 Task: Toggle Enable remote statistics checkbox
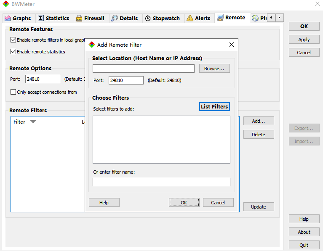pyautogui.click(x=13, y=51)
